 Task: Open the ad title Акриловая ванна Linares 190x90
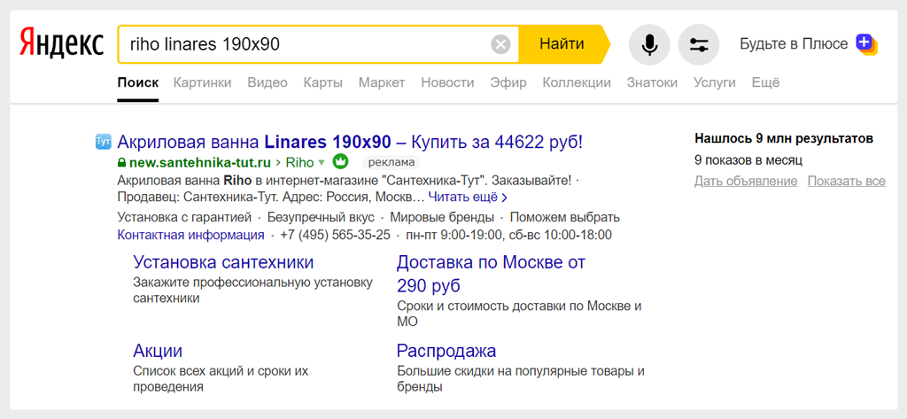pos(350,141)
